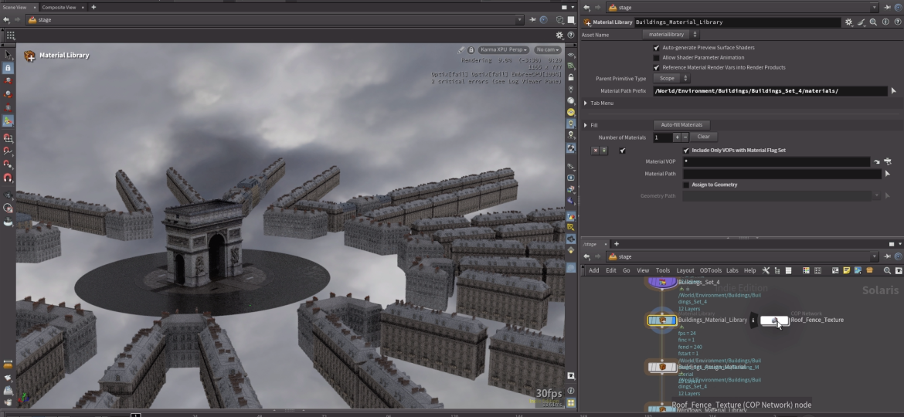Image resolution: width=904 pixels, height=417 pixels.
Task: Toggle Auto-generate Preview Surface Shaders checkbox
Action: tap(657, 48)
